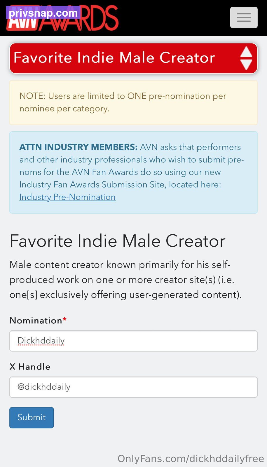
Task: Click the Nomination field label
Action: [36, 320]
